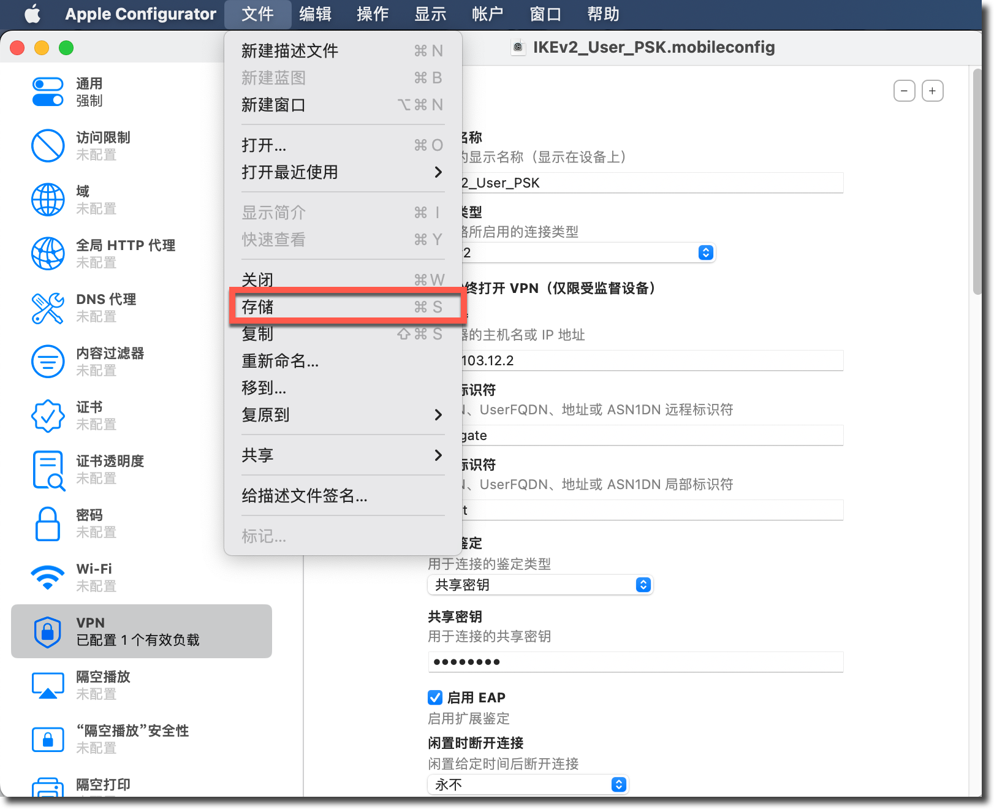Screen dimensions: 994x809
Task: Select the VPN shield icon
Action: 48,632
